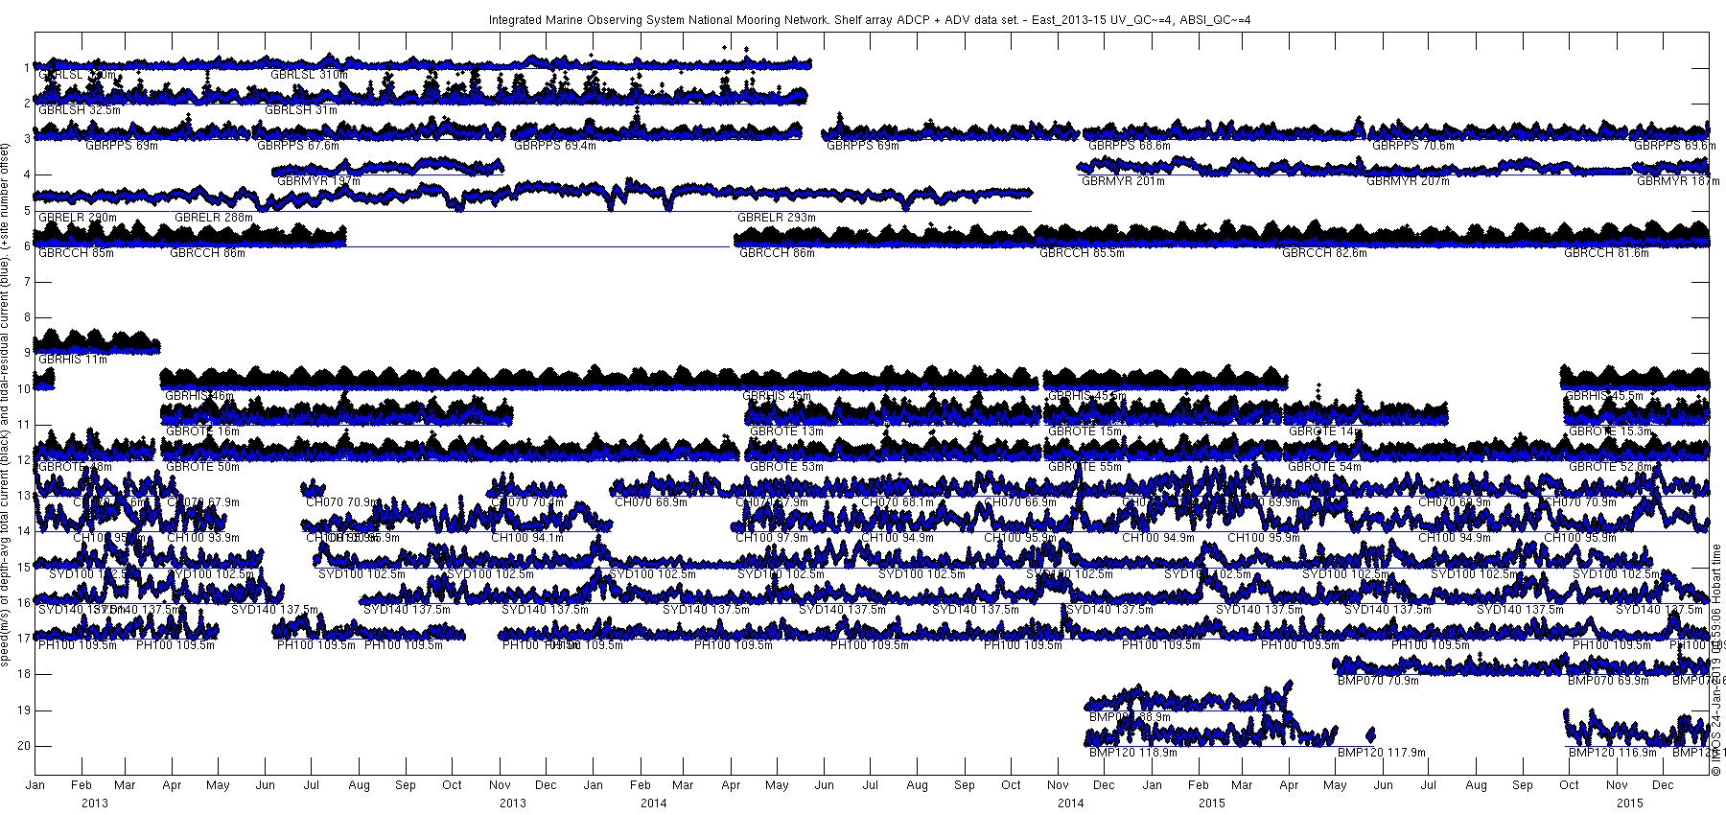Select the 'BMP120 117.9m' label
The image size is (1726, 815).
(1381, 753)
